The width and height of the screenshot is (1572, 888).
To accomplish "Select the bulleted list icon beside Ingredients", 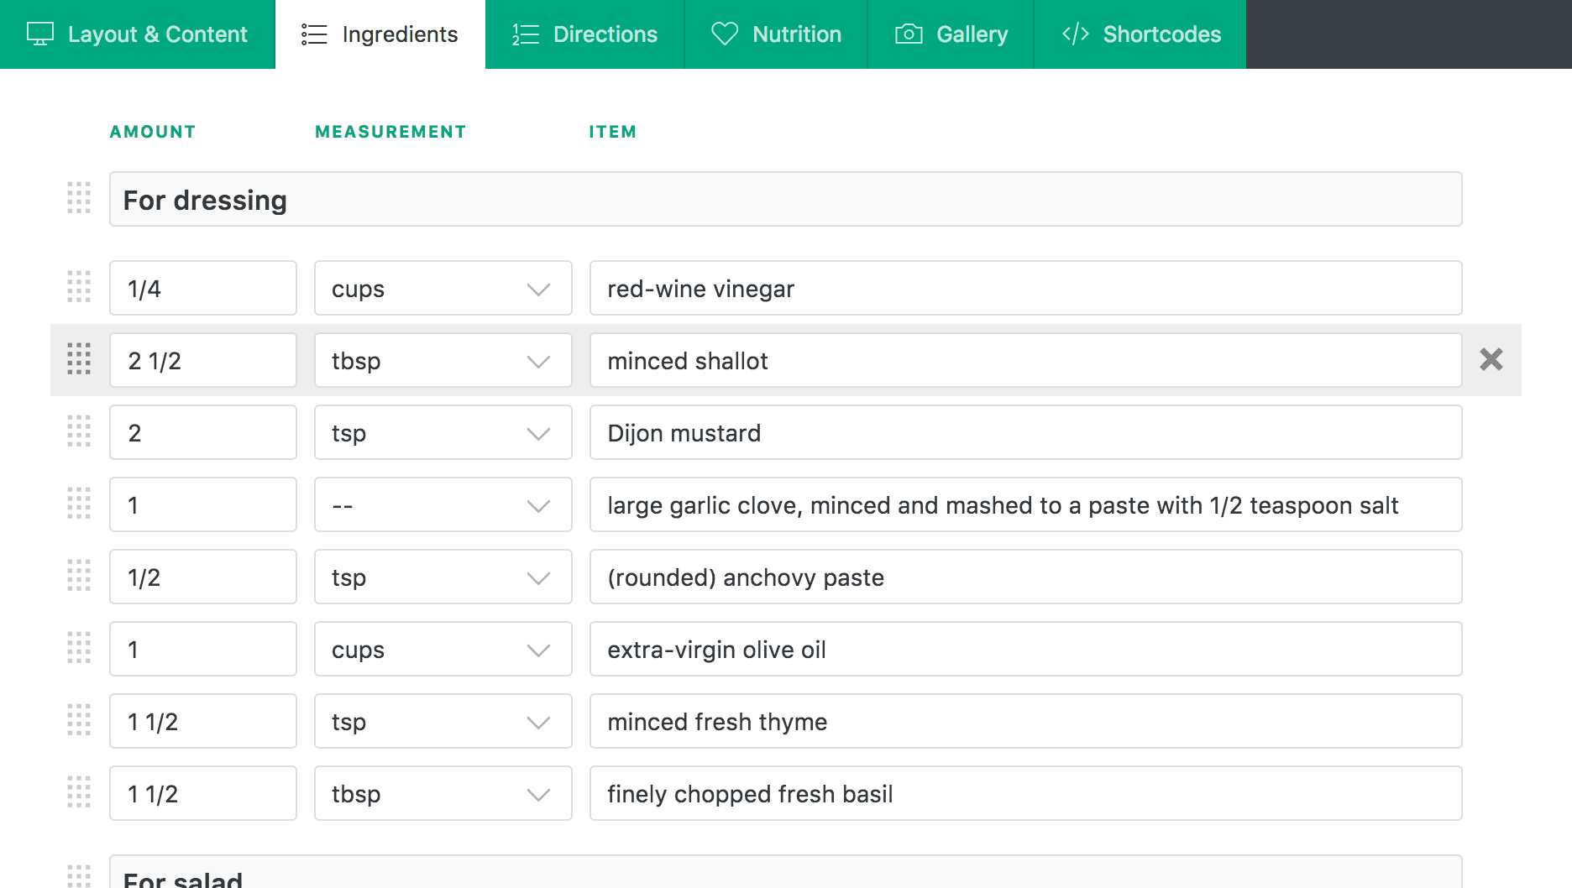I will tap(312, 34).
